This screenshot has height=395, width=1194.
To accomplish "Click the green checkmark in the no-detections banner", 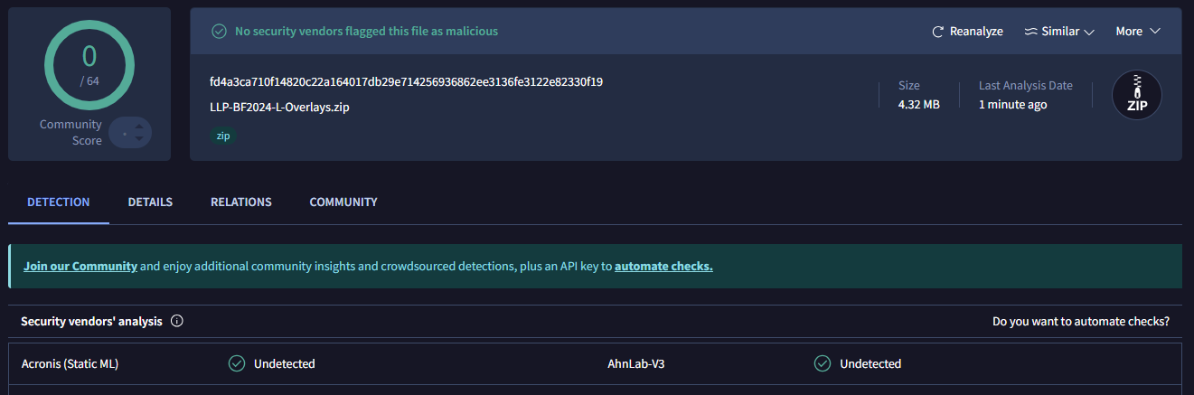I will tap(219, 32).
